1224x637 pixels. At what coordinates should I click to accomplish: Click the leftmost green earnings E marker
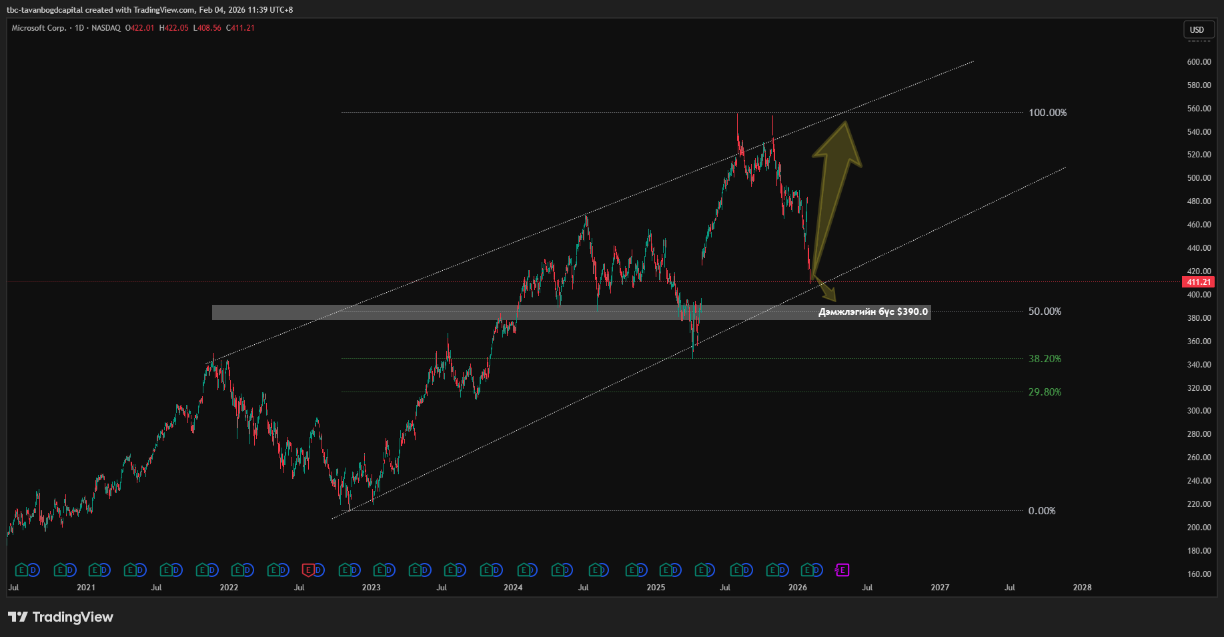(21, 570)
